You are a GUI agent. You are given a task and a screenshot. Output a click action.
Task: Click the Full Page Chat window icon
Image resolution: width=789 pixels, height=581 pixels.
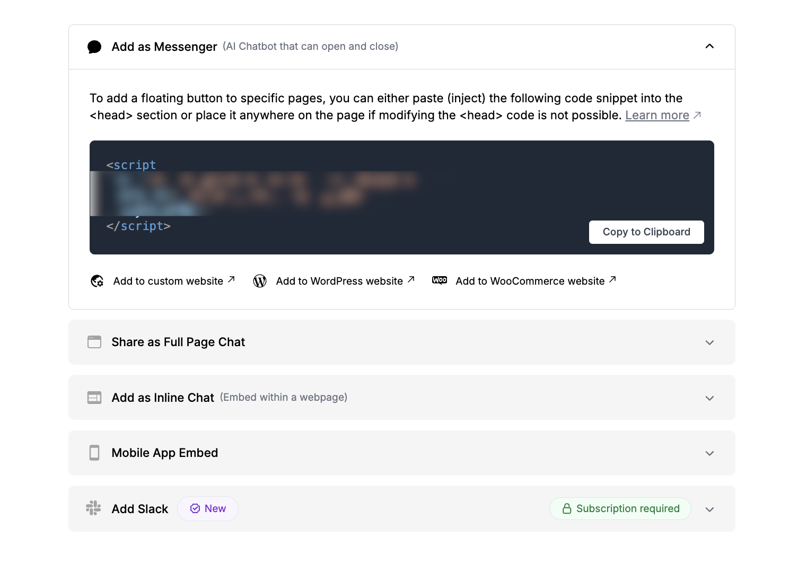point(94,342)
